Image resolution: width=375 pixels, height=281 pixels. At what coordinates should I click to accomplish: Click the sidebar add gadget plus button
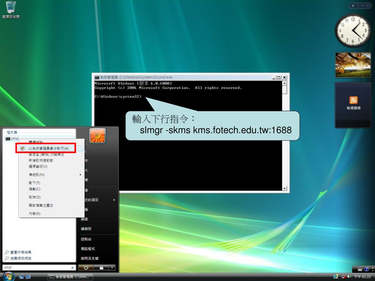[x=353, y=6]
